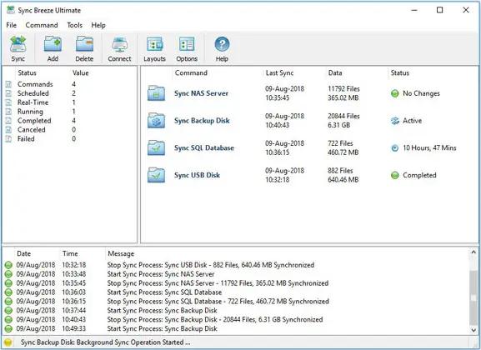This screenshot has width=481, height=350.
Task: Open the File menu
Action: point(12,25)
